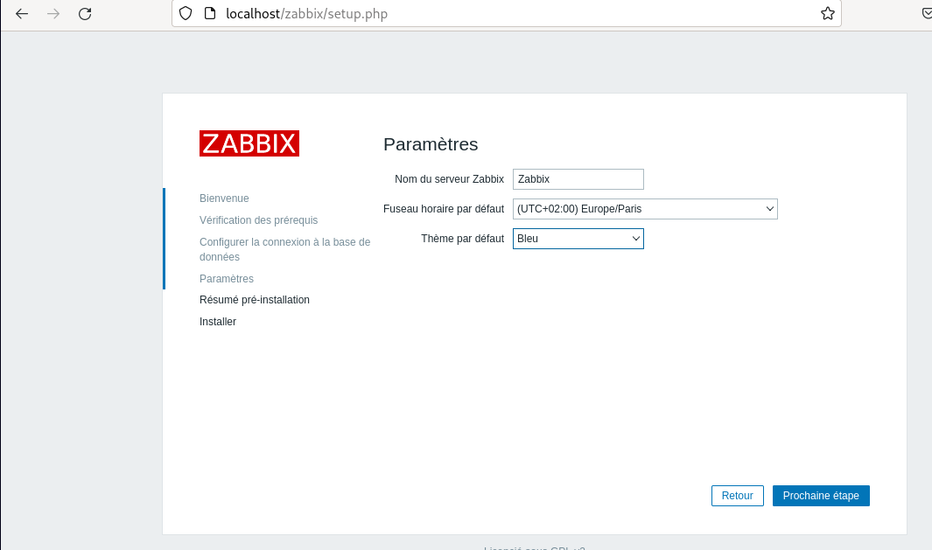Reload the Zabbix setup page
Screen dimensions: 932x550
[x=85, y=14]
